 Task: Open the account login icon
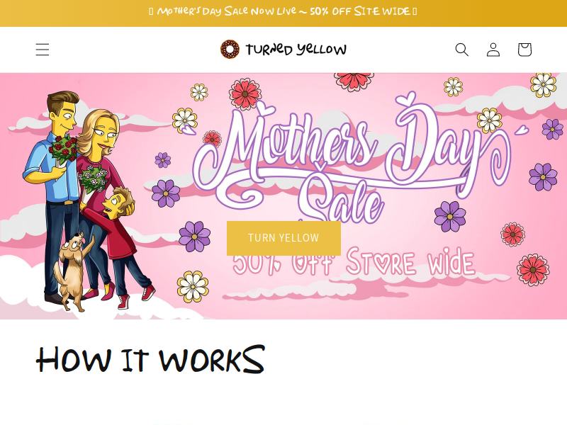(493, 50)
